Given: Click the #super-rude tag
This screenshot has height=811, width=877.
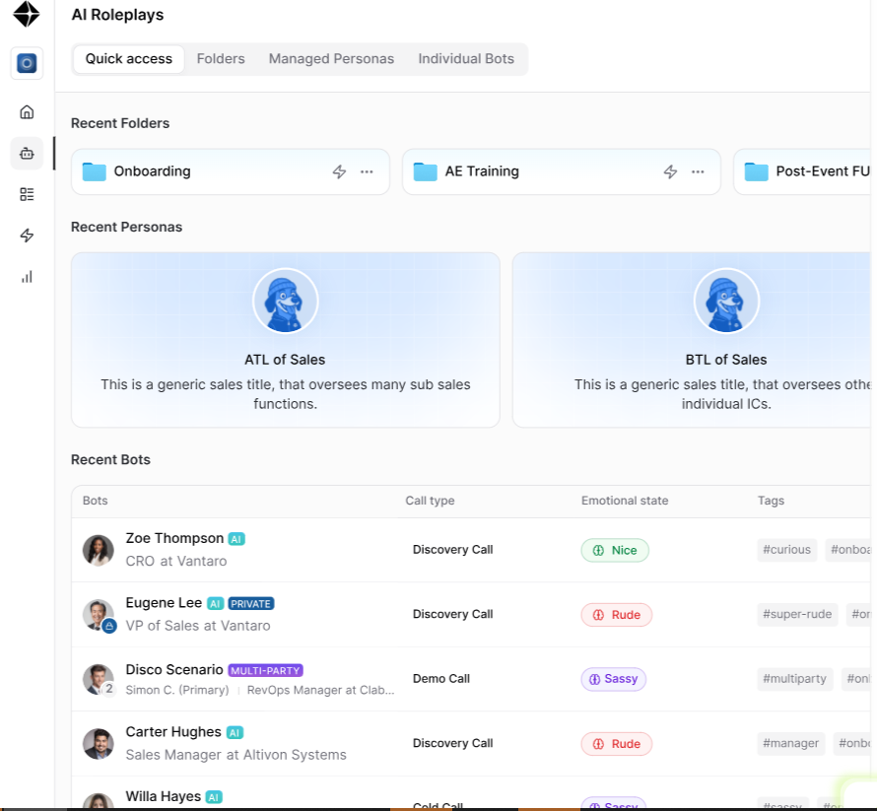Looking at the screenshot, I should pyautogui.click(x=797, y=614).
